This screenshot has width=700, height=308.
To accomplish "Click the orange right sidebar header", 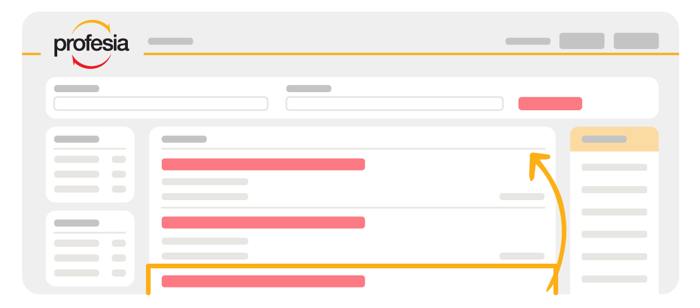I will 614,139.
